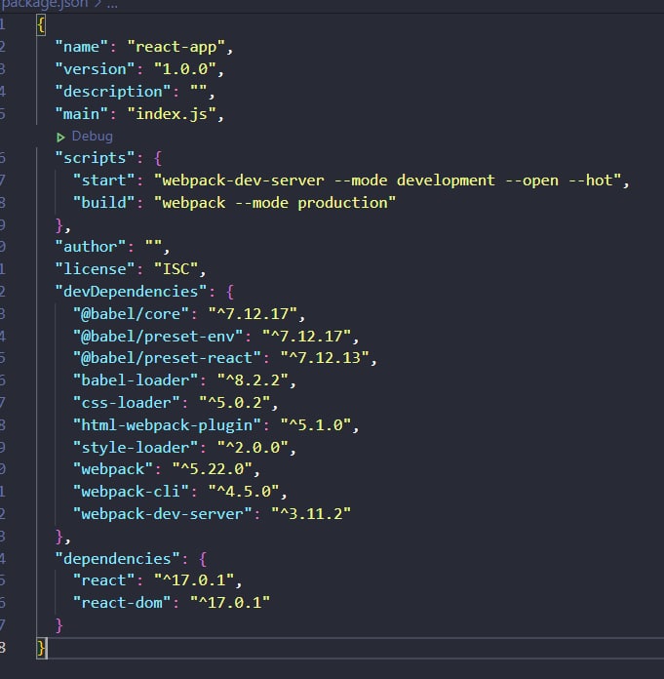Click the "version" key
Viewport: 664px width, 679px height.
coord(95,69)
